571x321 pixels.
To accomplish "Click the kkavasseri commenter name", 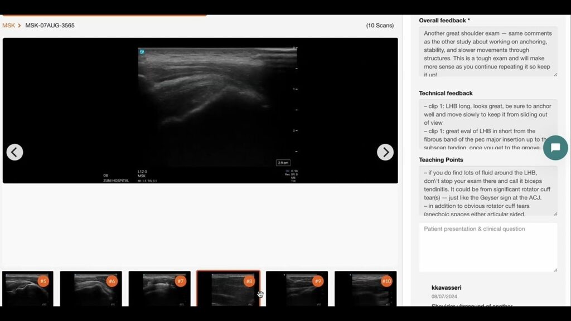I will (x=447, y=288).
